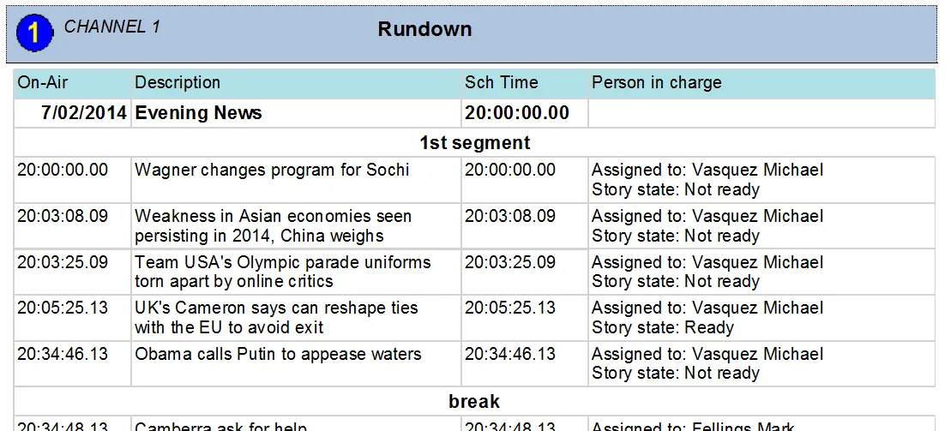Select the Evening News program row
This screenshot has height=431, width=945.
click(199, 113)
